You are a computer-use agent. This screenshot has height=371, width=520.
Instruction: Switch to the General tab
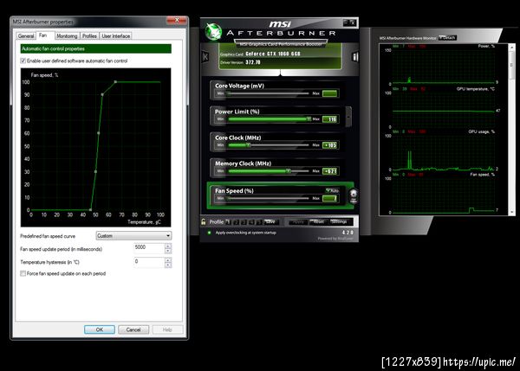pyautogui.click(x=26, y=36)
